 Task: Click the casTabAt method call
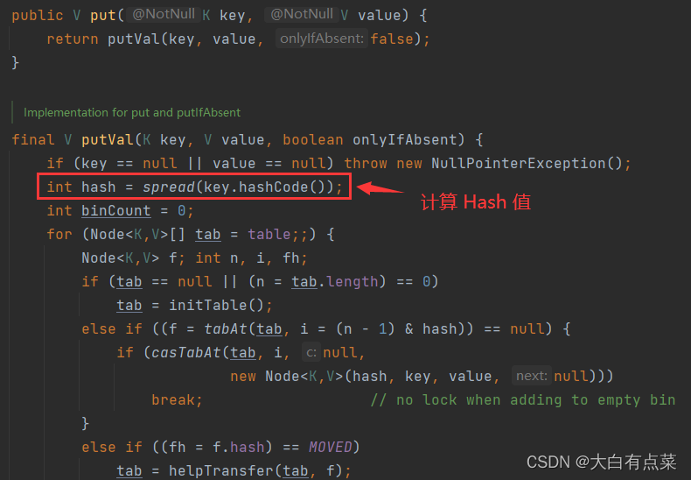186,352
